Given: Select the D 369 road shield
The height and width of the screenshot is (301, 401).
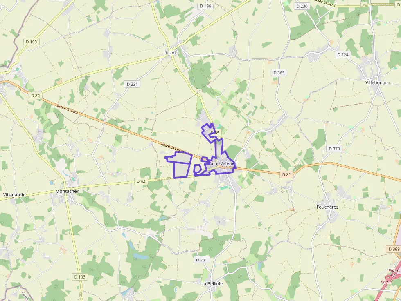Looking at the screenshot, I should (x=394, y=249).
